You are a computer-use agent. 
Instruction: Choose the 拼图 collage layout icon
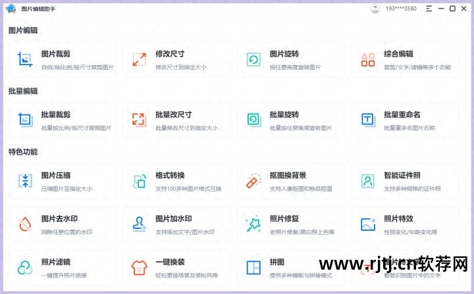253,268
